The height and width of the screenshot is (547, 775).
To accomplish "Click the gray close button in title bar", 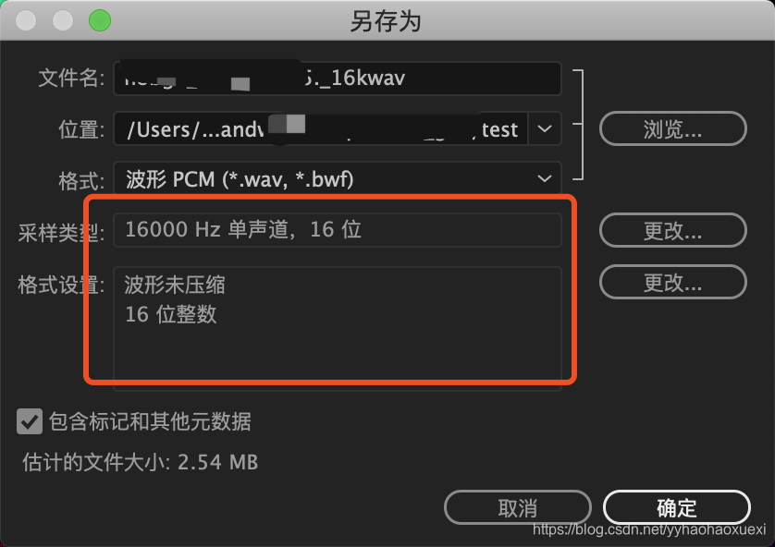I will click(x=26, y=20).
